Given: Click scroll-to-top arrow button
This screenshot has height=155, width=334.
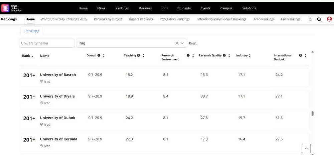Looking at the screenshot, I should pos(306,148).
